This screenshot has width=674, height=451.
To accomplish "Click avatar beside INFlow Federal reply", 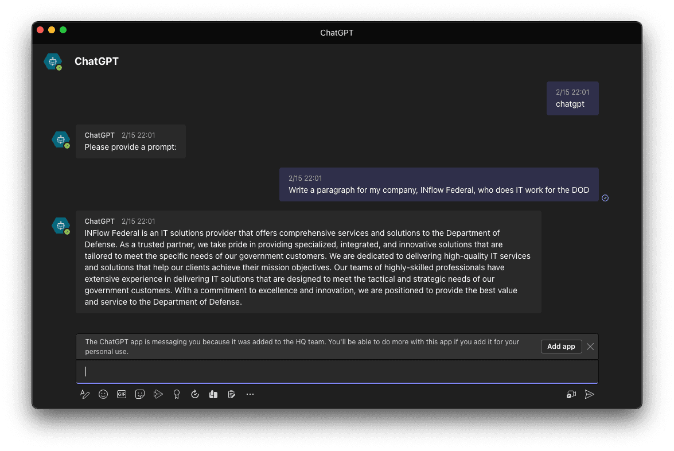I will click(x=61, y=226).
